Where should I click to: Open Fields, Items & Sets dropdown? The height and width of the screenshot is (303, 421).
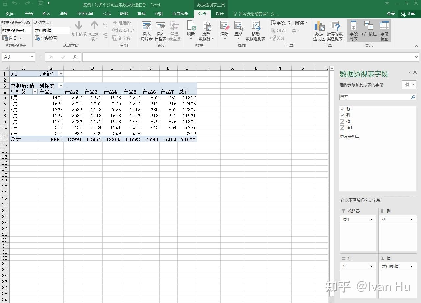[289, 23]
